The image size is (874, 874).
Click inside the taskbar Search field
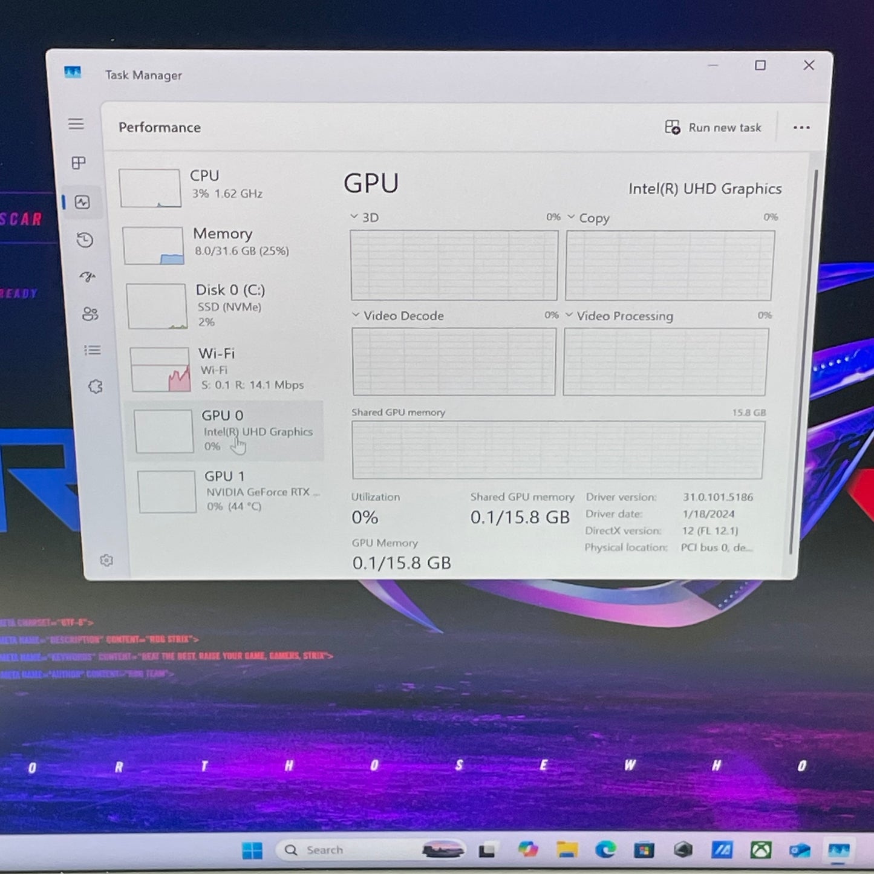click(339, 849)
